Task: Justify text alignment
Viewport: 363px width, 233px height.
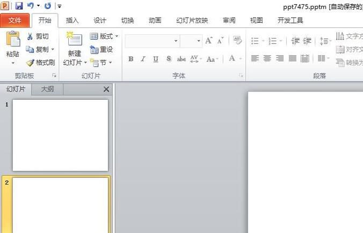Action: 293,58
